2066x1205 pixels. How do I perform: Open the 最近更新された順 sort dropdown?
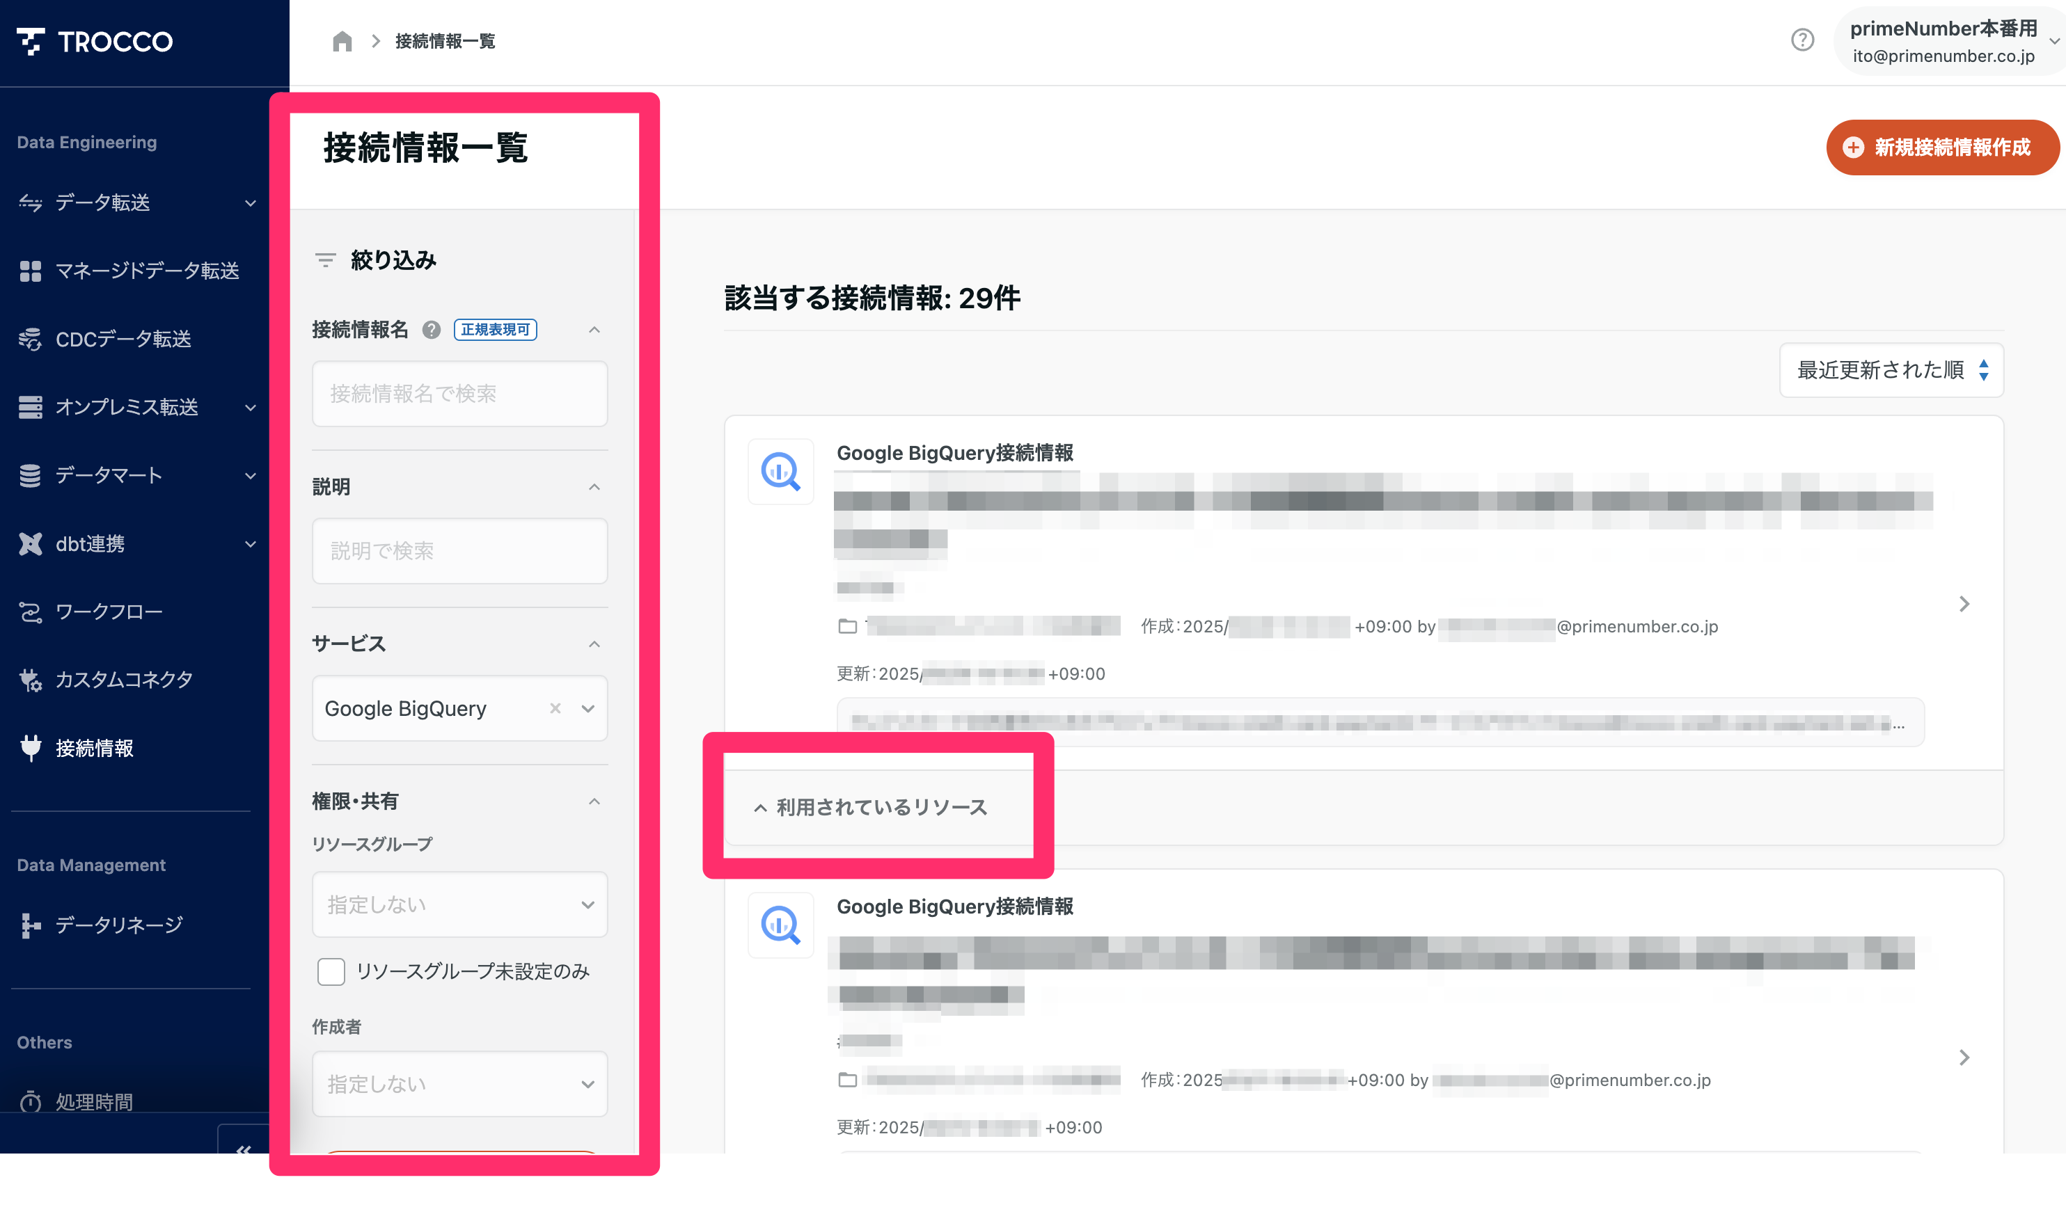coord(1891,370)
